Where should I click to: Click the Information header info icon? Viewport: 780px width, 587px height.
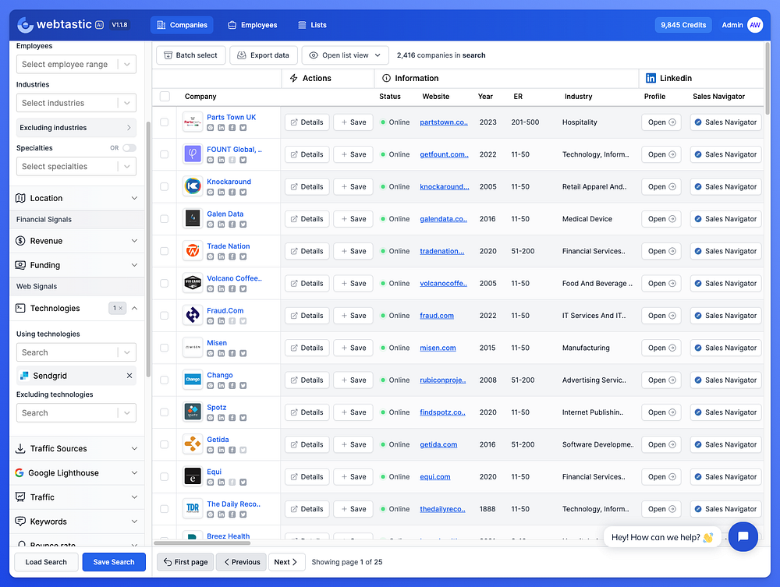point(386,78)
